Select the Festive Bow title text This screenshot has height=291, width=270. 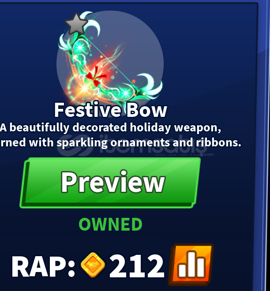click(x=110, y=110)
